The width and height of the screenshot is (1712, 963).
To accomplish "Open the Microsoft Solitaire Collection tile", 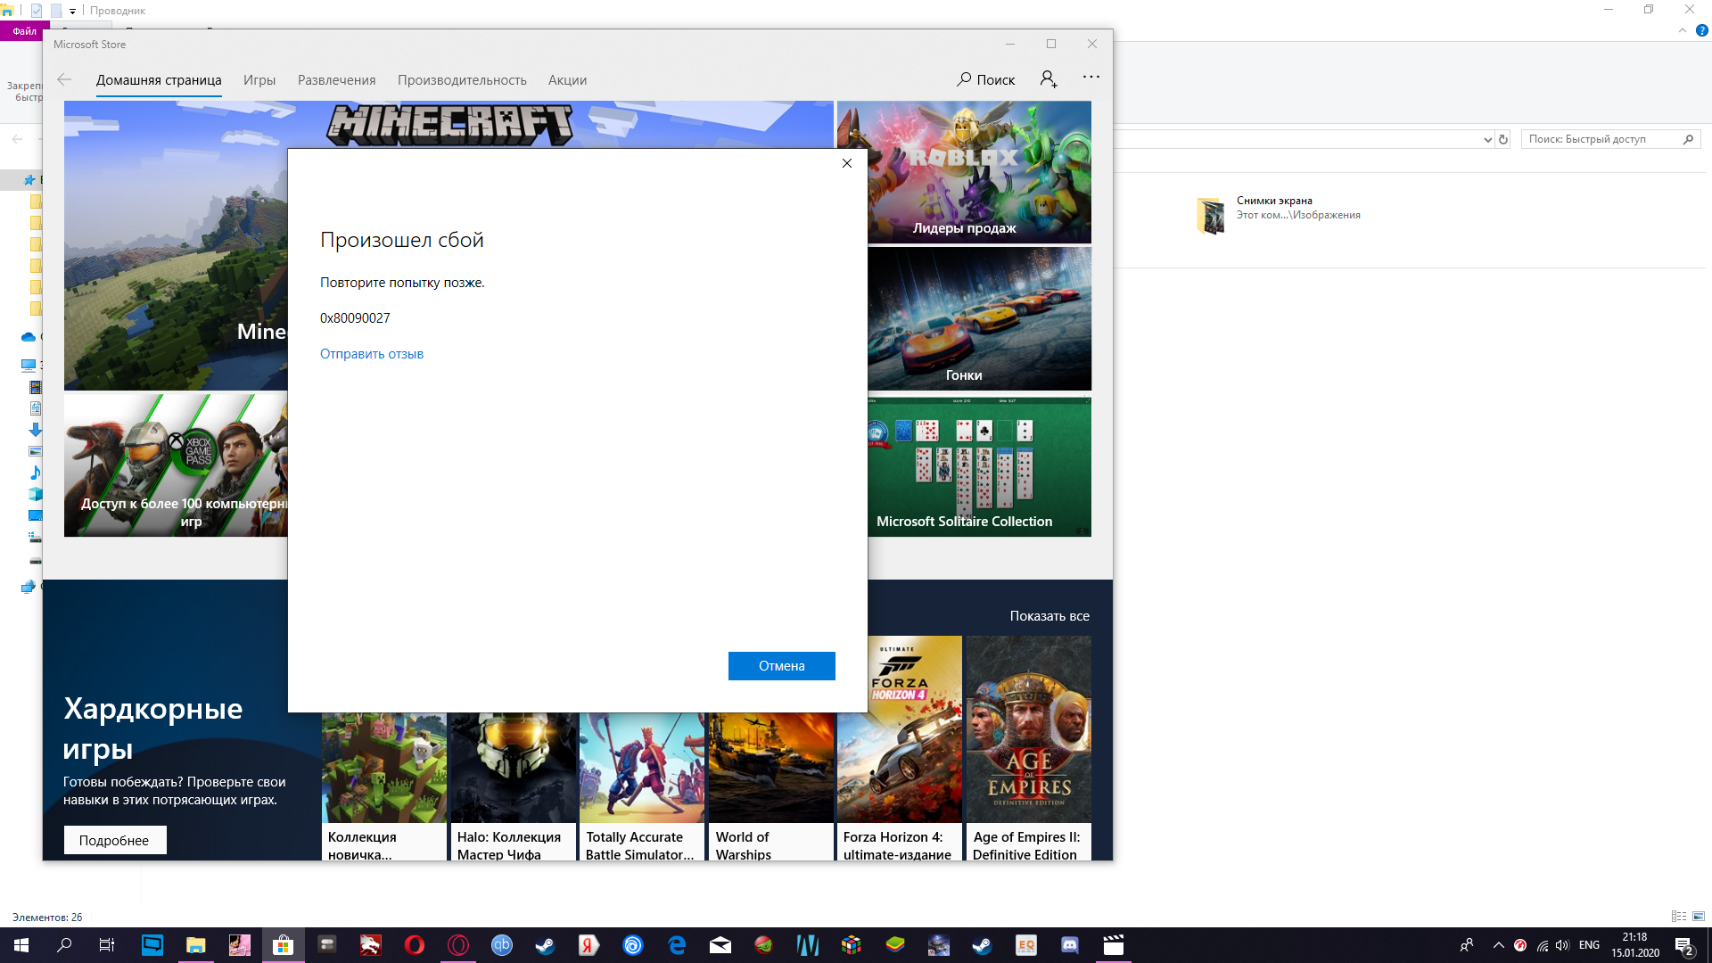I will (x=979, y=466).
